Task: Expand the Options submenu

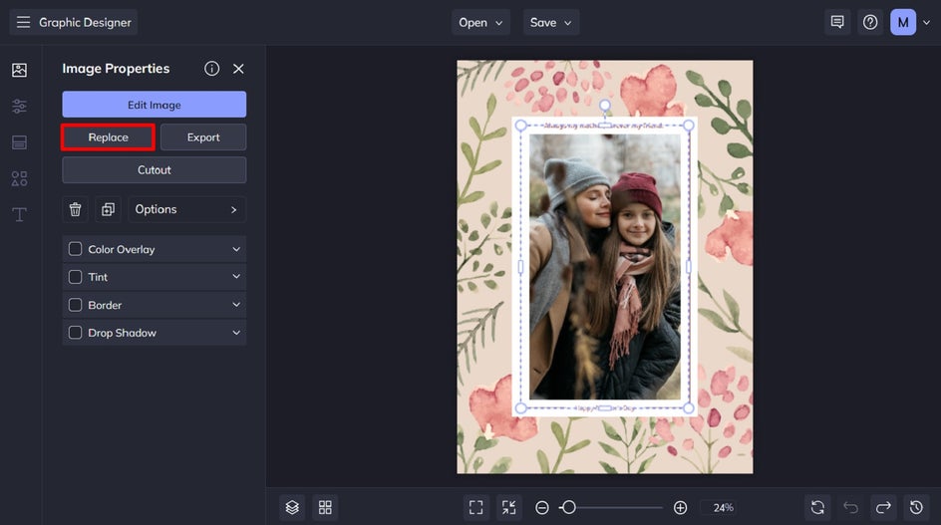Action: pos(187,209)
